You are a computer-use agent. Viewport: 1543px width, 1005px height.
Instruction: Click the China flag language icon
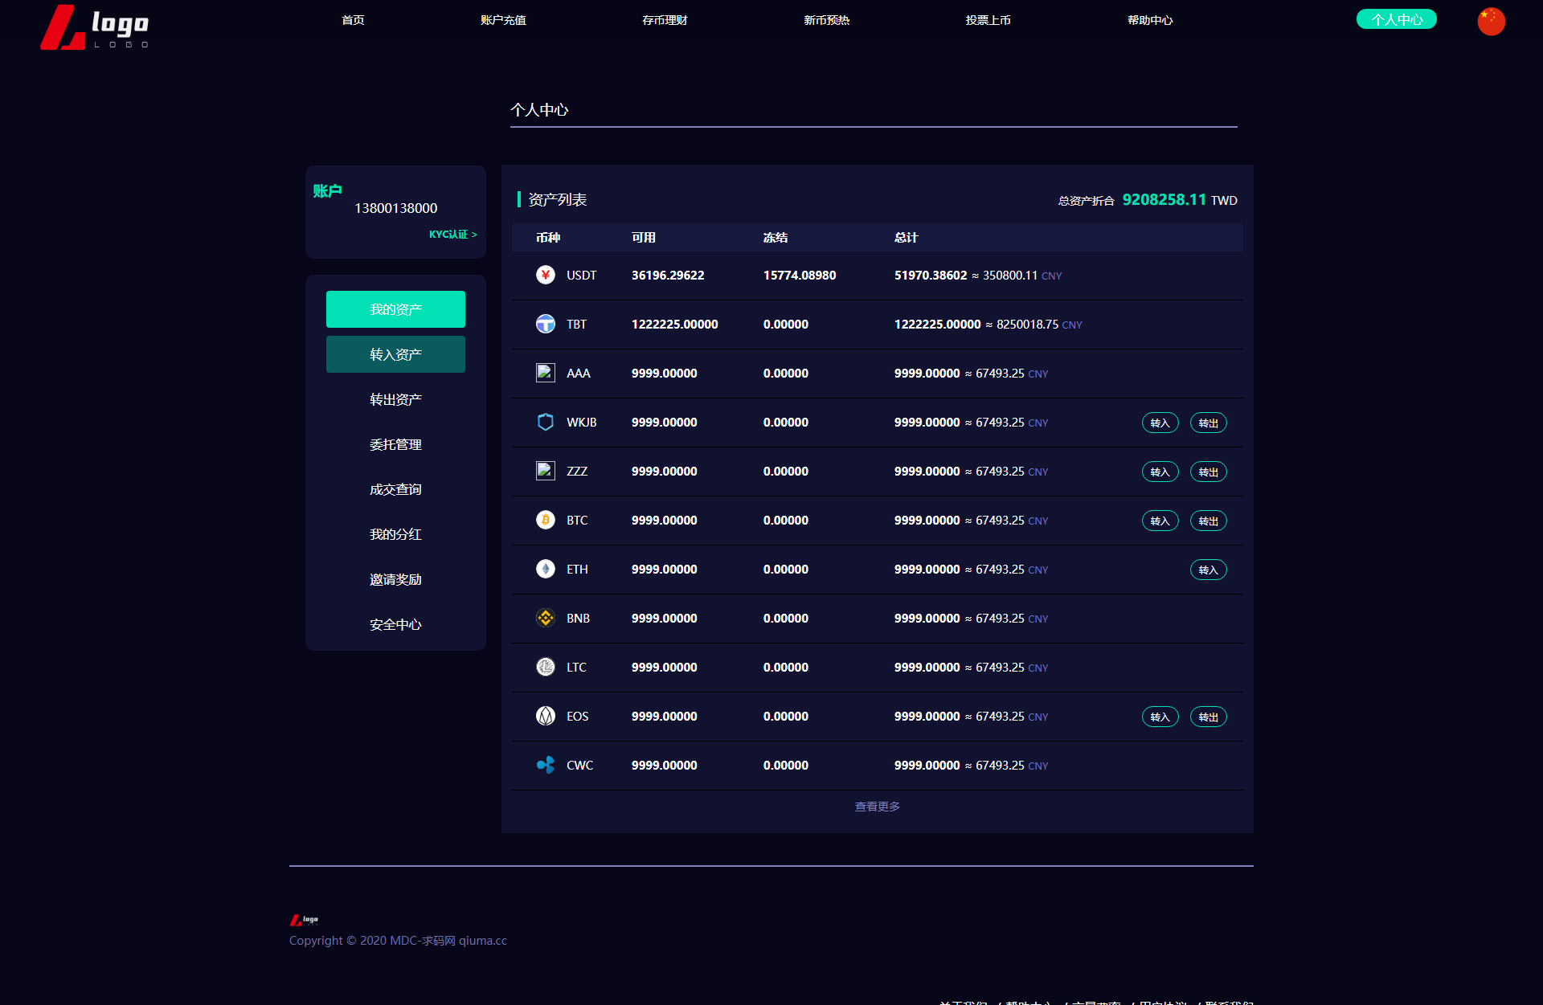(1491, 21)
